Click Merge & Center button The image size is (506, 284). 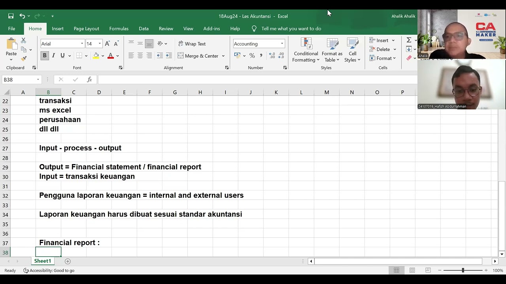198,56
